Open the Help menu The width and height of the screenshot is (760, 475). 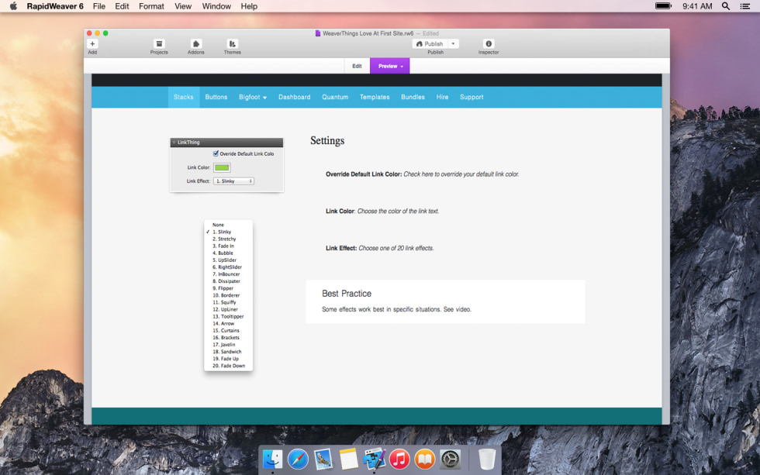tap(249, 6)
